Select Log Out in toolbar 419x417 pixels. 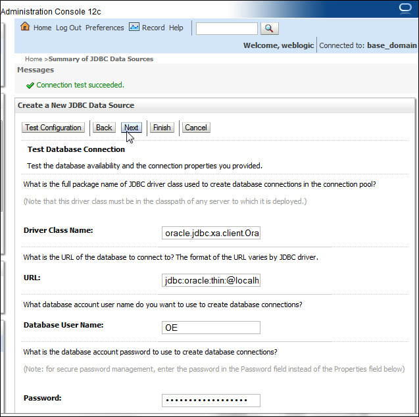pyautogui.click(x=68, y=28)
